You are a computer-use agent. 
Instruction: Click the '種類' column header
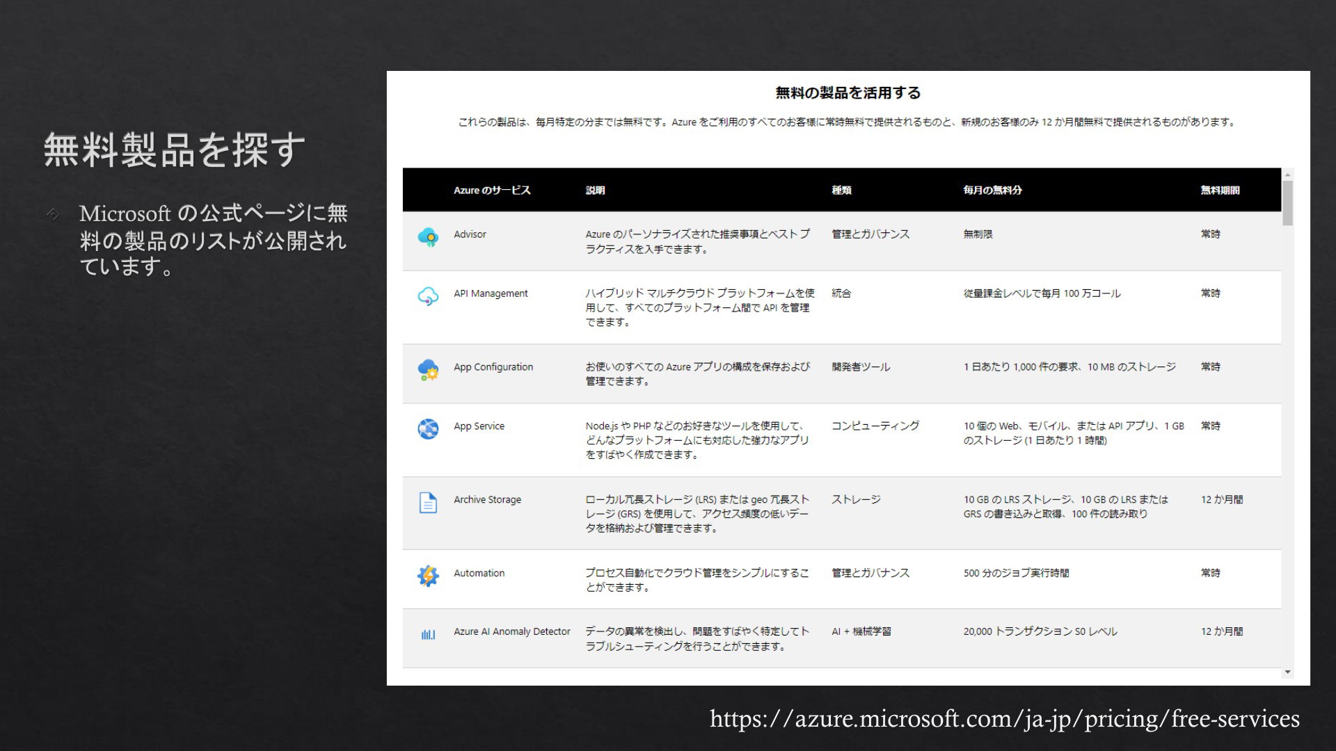pyautogui.click(x=841, y=190)
